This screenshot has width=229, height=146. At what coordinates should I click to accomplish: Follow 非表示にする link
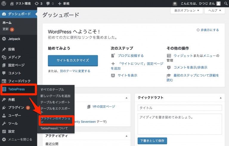(x=210, y=30)
